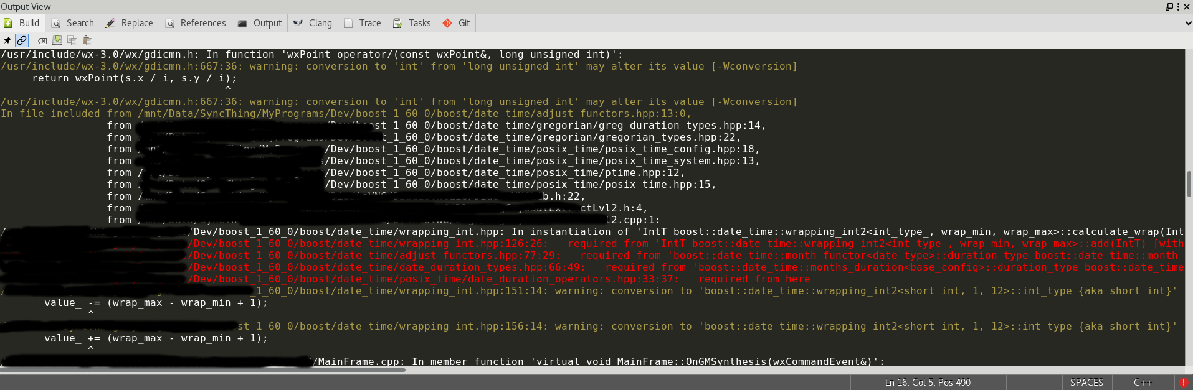Click the red wrapping_int.hpp:126:26 required-from line
The height and width of the screenshot is (390, 1193).
point(592,244)
